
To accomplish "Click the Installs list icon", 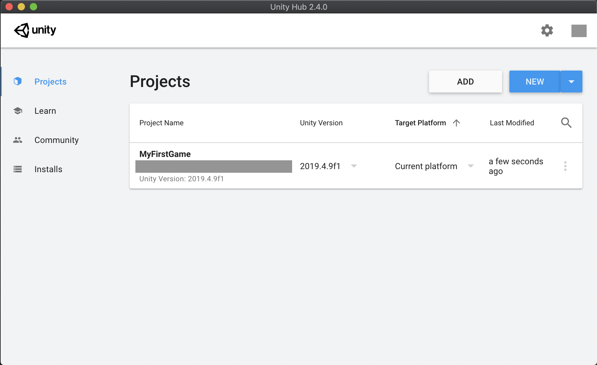I will [18, 169].
